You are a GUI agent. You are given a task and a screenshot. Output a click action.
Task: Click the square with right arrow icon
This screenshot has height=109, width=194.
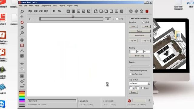point(101,11)
